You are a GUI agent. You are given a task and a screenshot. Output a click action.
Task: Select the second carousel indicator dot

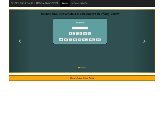point(81,67)
